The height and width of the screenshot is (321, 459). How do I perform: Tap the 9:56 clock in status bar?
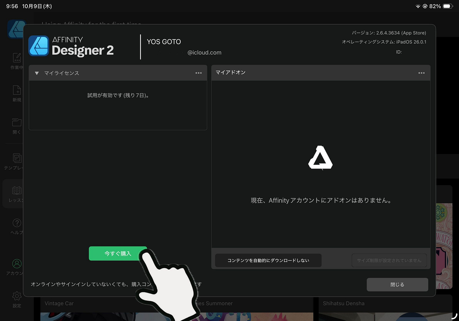point(12,6)
